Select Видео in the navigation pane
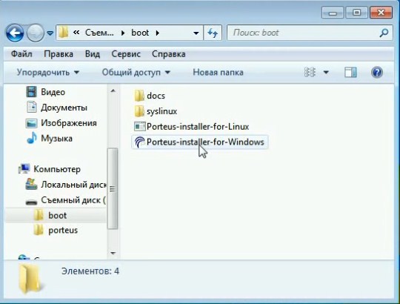This screenshot has height=304, width=400. (x=53, y=92)
